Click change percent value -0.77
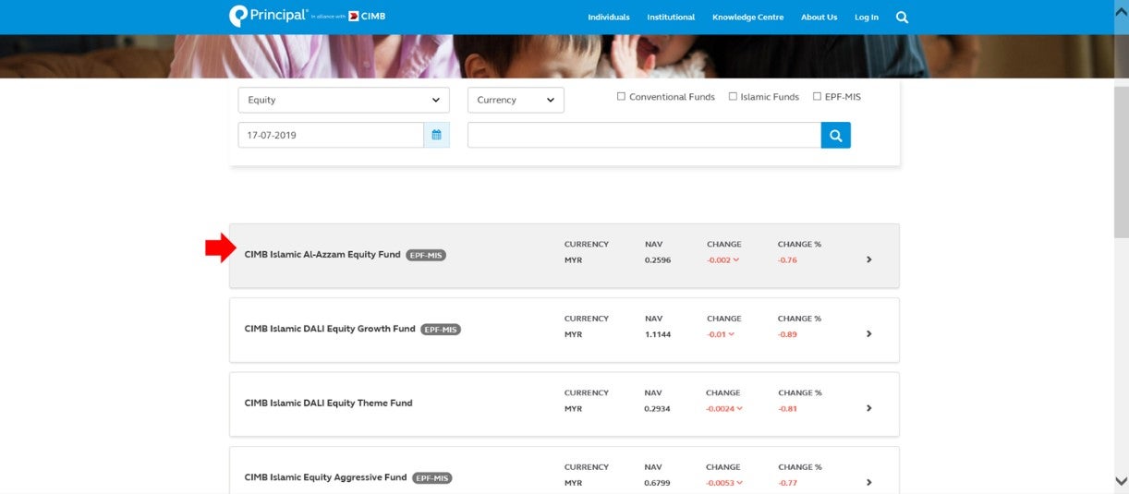This screenshot has width=1129, height=494. (787, 482)
